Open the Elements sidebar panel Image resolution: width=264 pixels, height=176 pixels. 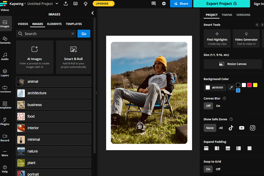pyautogui.click(x=5, y=40)
